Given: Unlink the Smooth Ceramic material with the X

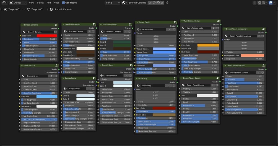Looking at the screenshot, I should point(162,3).
